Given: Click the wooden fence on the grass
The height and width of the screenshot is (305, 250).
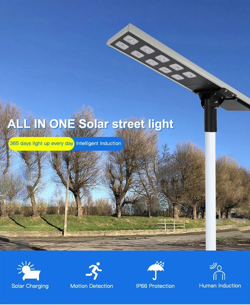Looking at the screenshot, I should [171, 224].
